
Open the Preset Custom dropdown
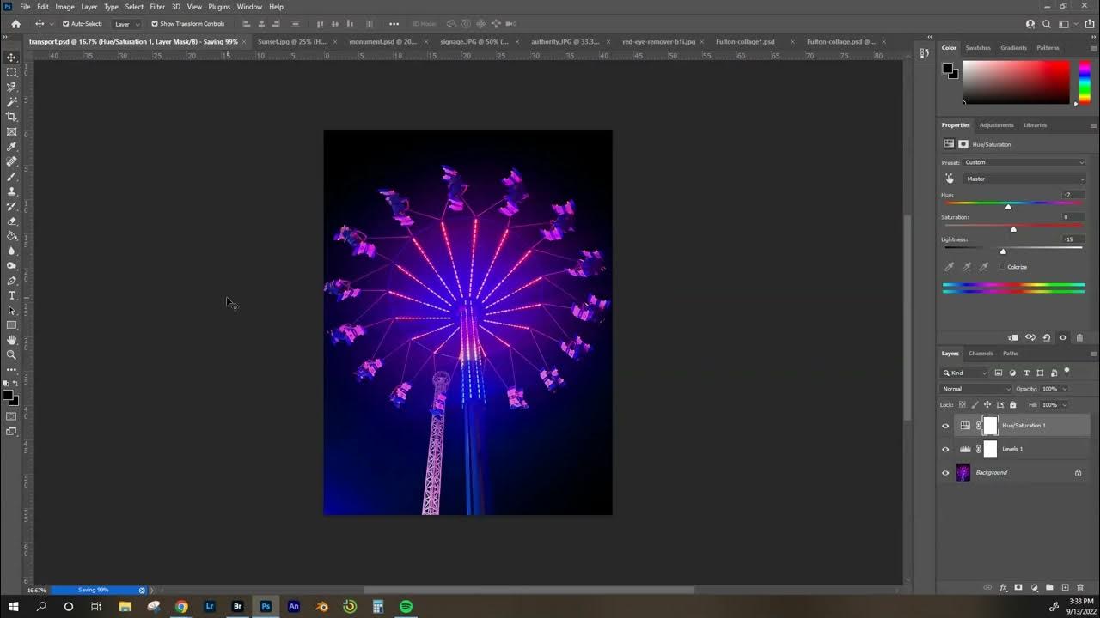(x=1024, y=162)
